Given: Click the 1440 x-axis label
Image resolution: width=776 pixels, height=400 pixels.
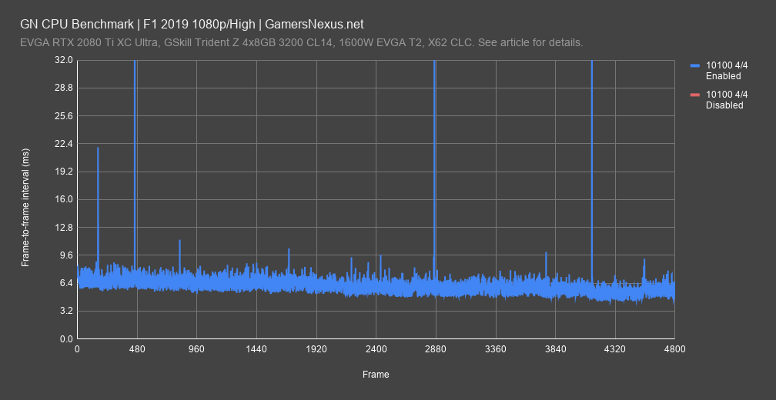Looking at the screenshot, I should [x=256, y=348].
